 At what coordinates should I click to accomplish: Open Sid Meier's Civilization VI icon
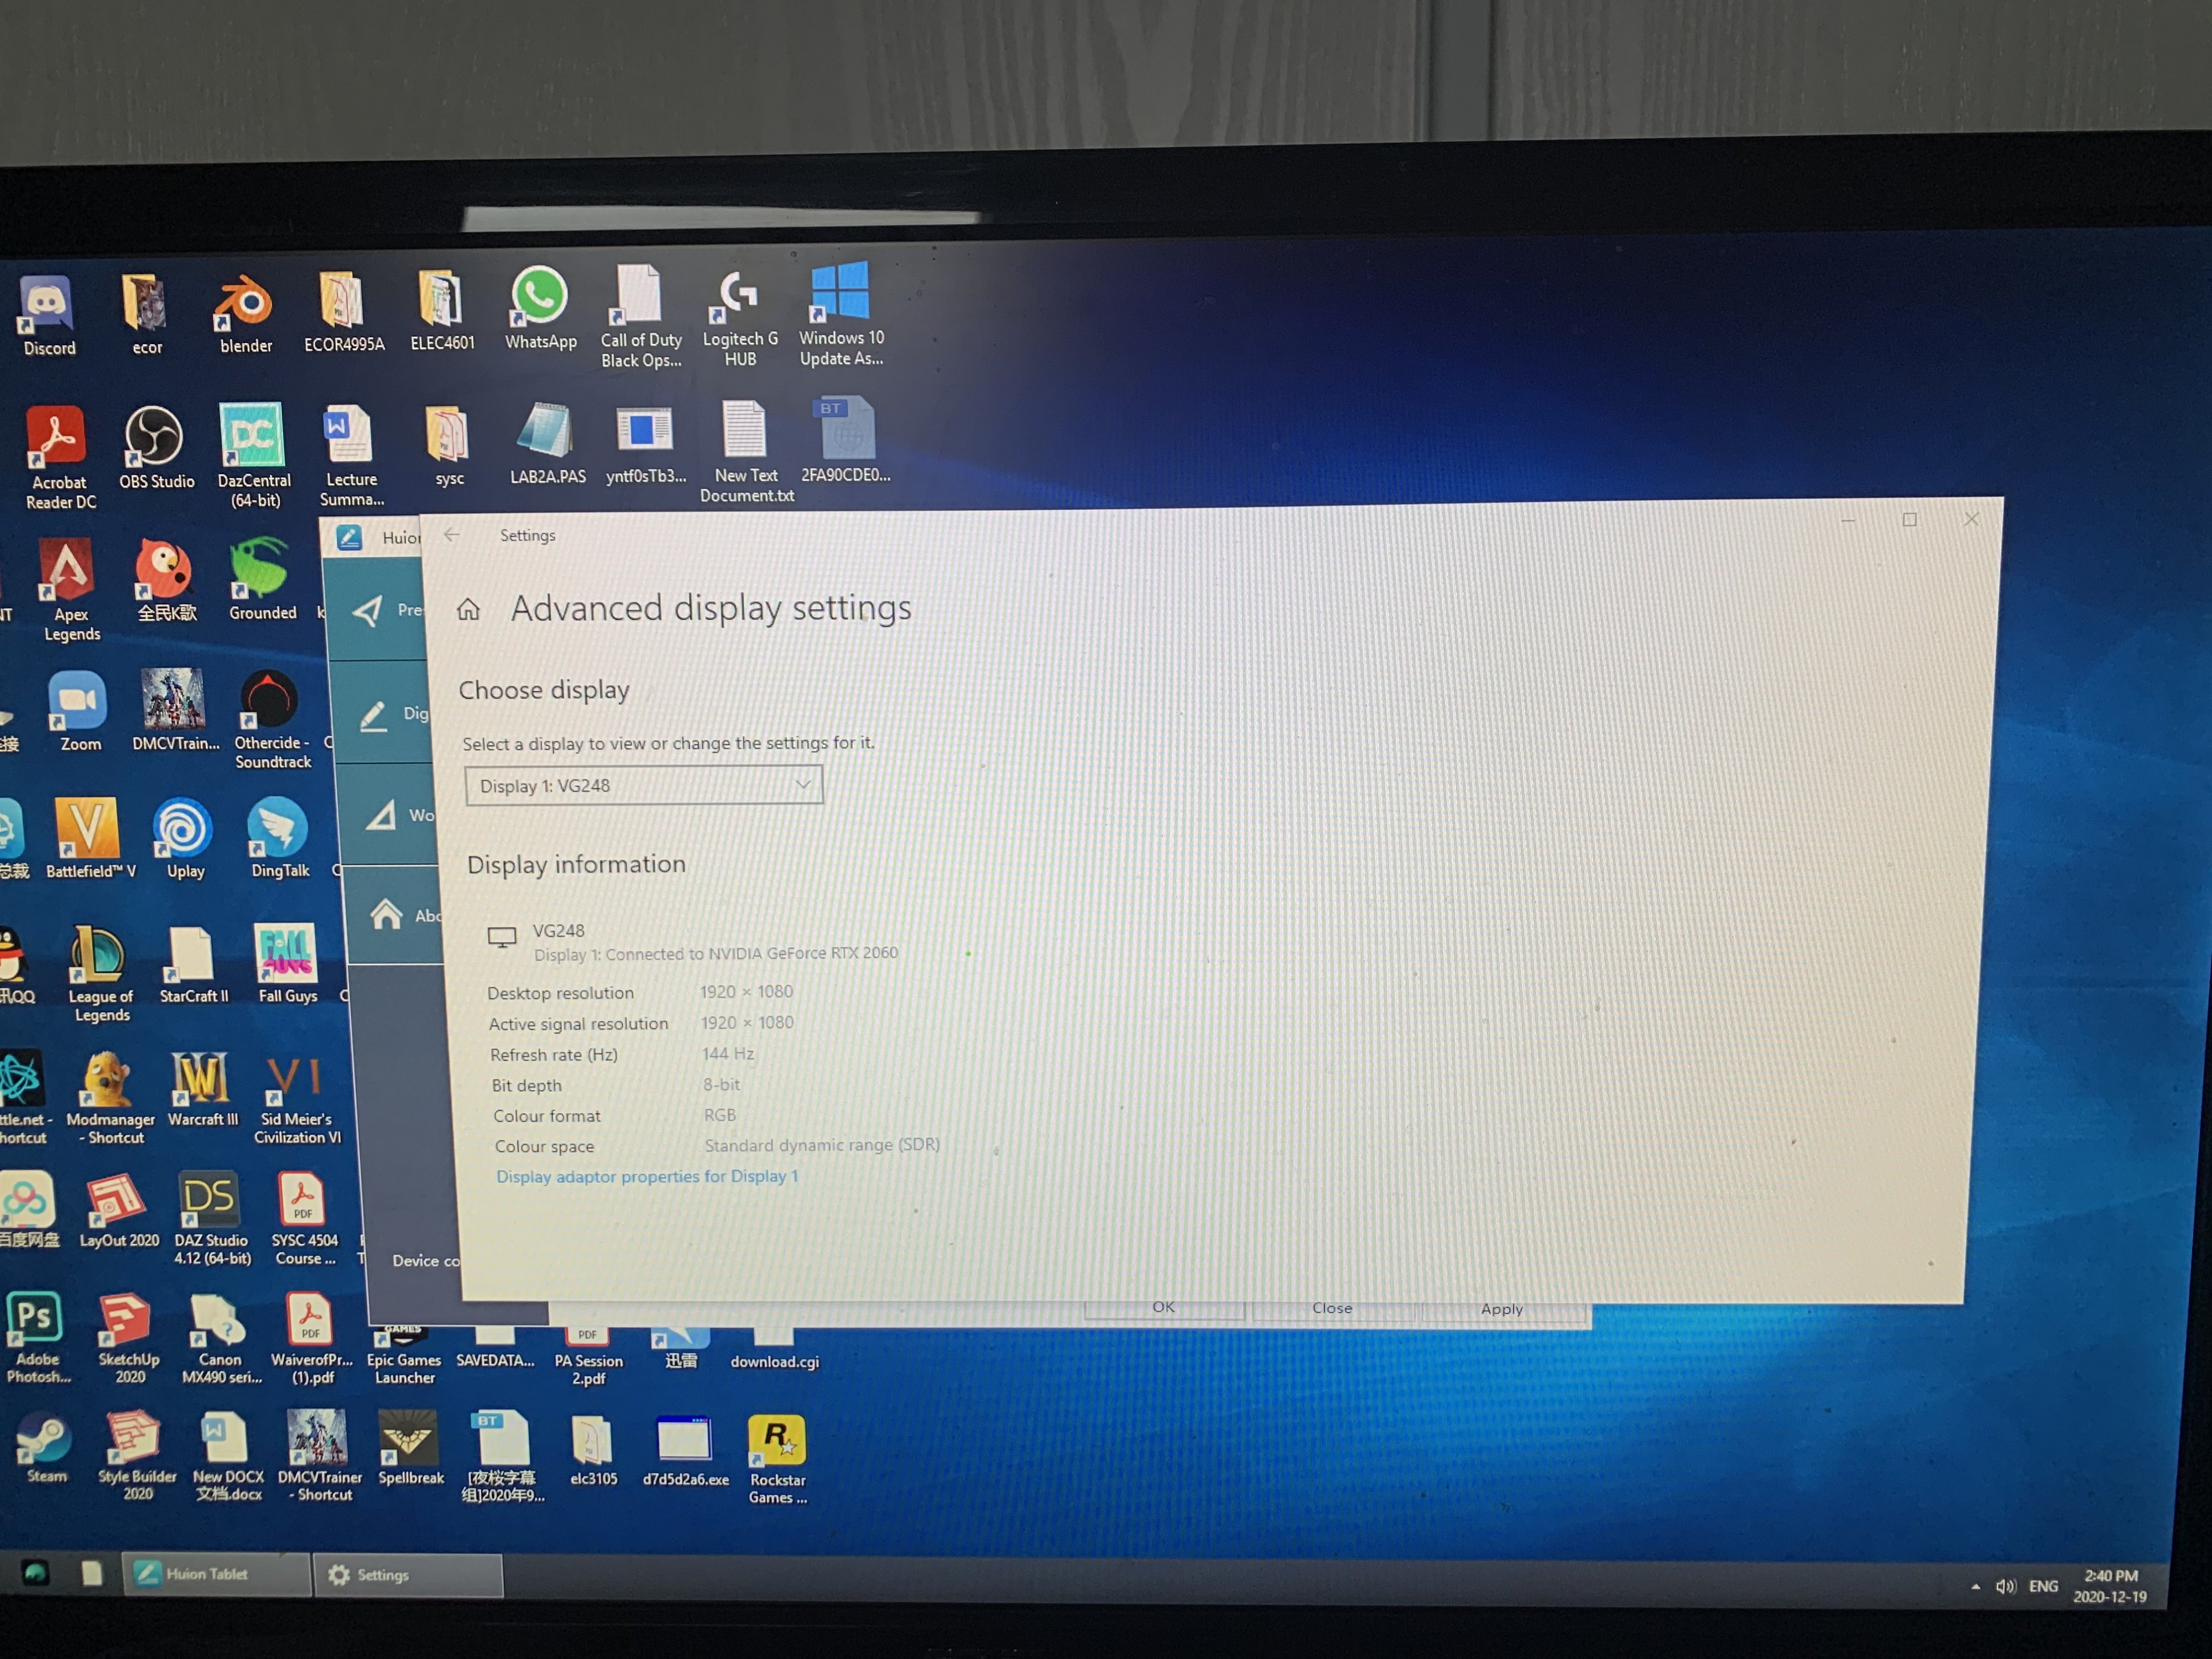(297, 1099)
